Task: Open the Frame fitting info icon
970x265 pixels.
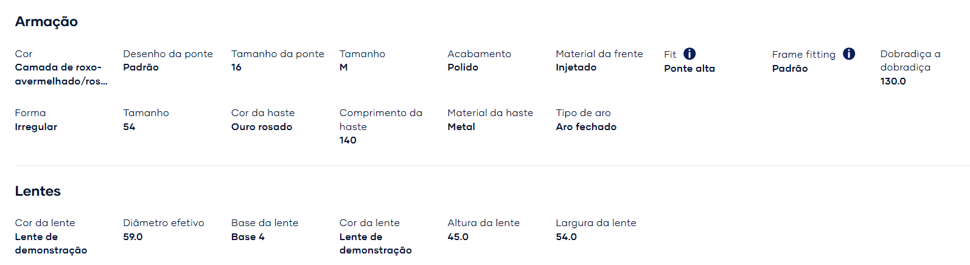Action: (x=849, y=53)
